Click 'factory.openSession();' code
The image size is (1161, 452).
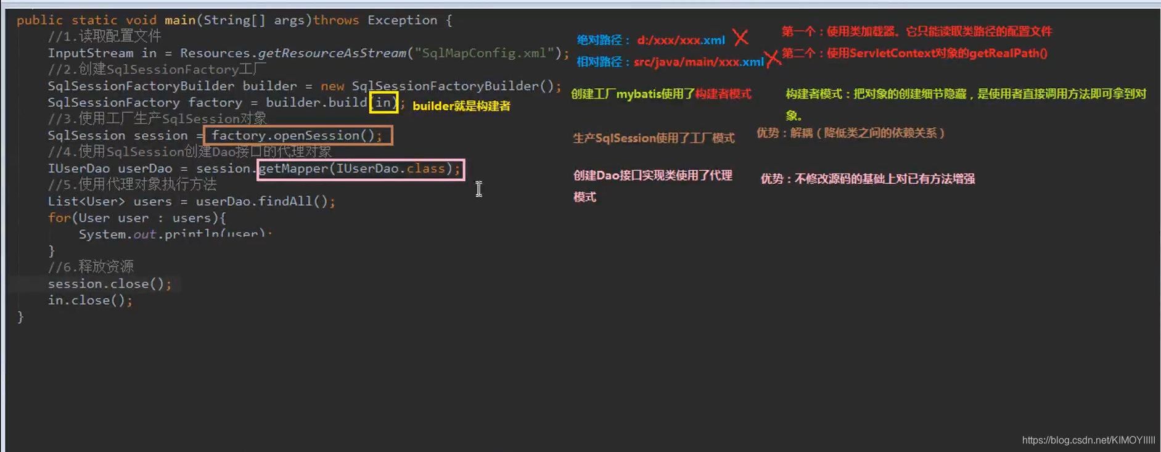point(297,135)
